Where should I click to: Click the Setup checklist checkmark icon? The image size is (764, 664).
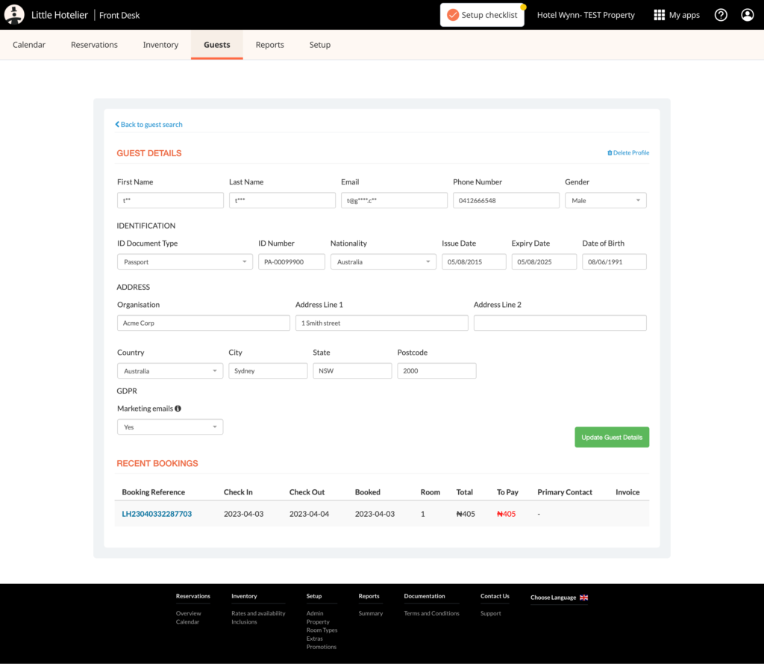452,15
